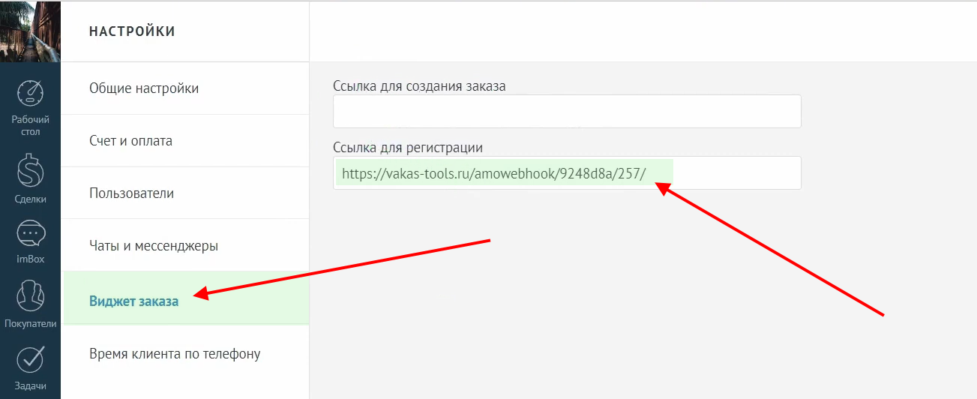Select Пользователи in the settings menu

131,193
